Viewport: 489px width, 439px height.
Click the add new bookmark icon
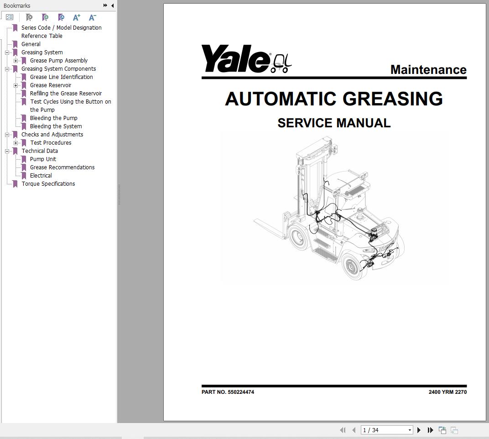point(45,17)
